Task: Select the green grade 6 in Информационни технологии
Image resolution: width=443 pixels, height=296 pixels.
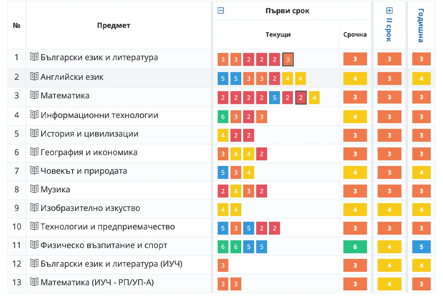Action: click(223, 117)
